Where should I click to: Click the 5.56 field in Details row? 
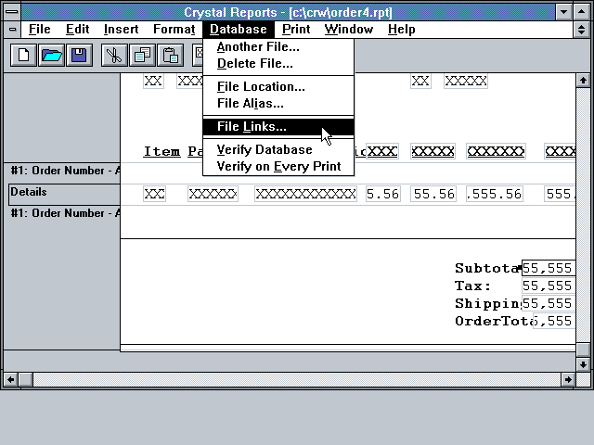[383, 194]
